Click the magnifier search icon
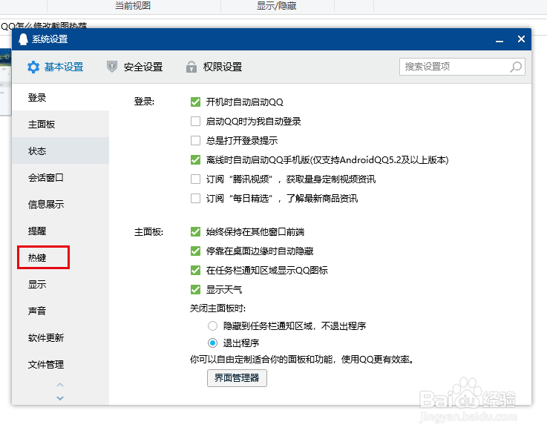The height and width of the screenshot is (436, 547). coord(516,67)
